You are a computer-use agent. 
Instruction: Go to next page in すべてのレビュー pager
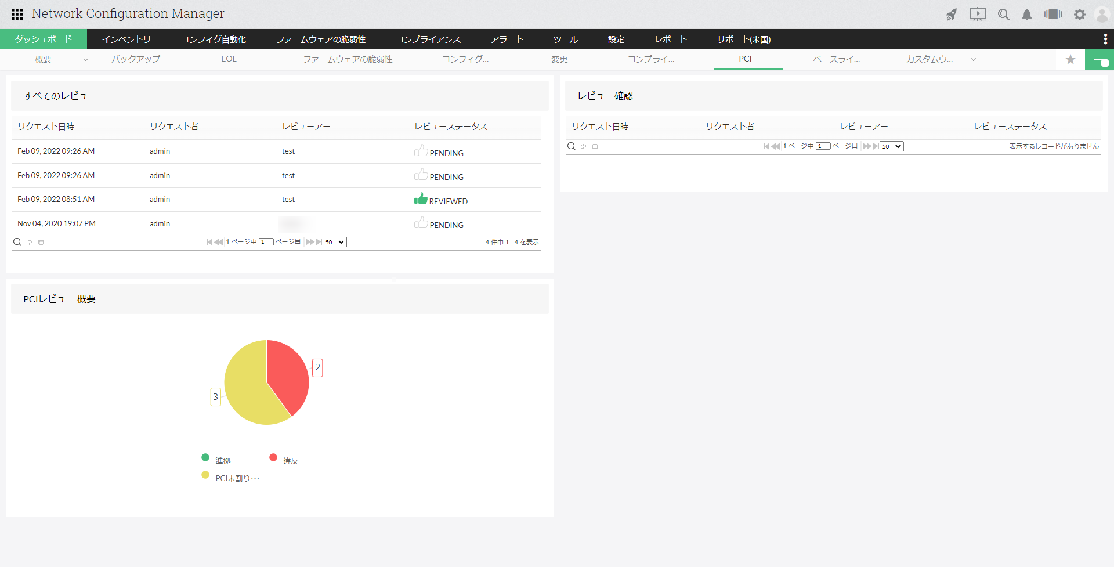point(309,242)
